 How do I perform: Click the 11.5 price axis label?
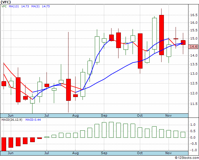pyautogui.click(x=194, y=104)
